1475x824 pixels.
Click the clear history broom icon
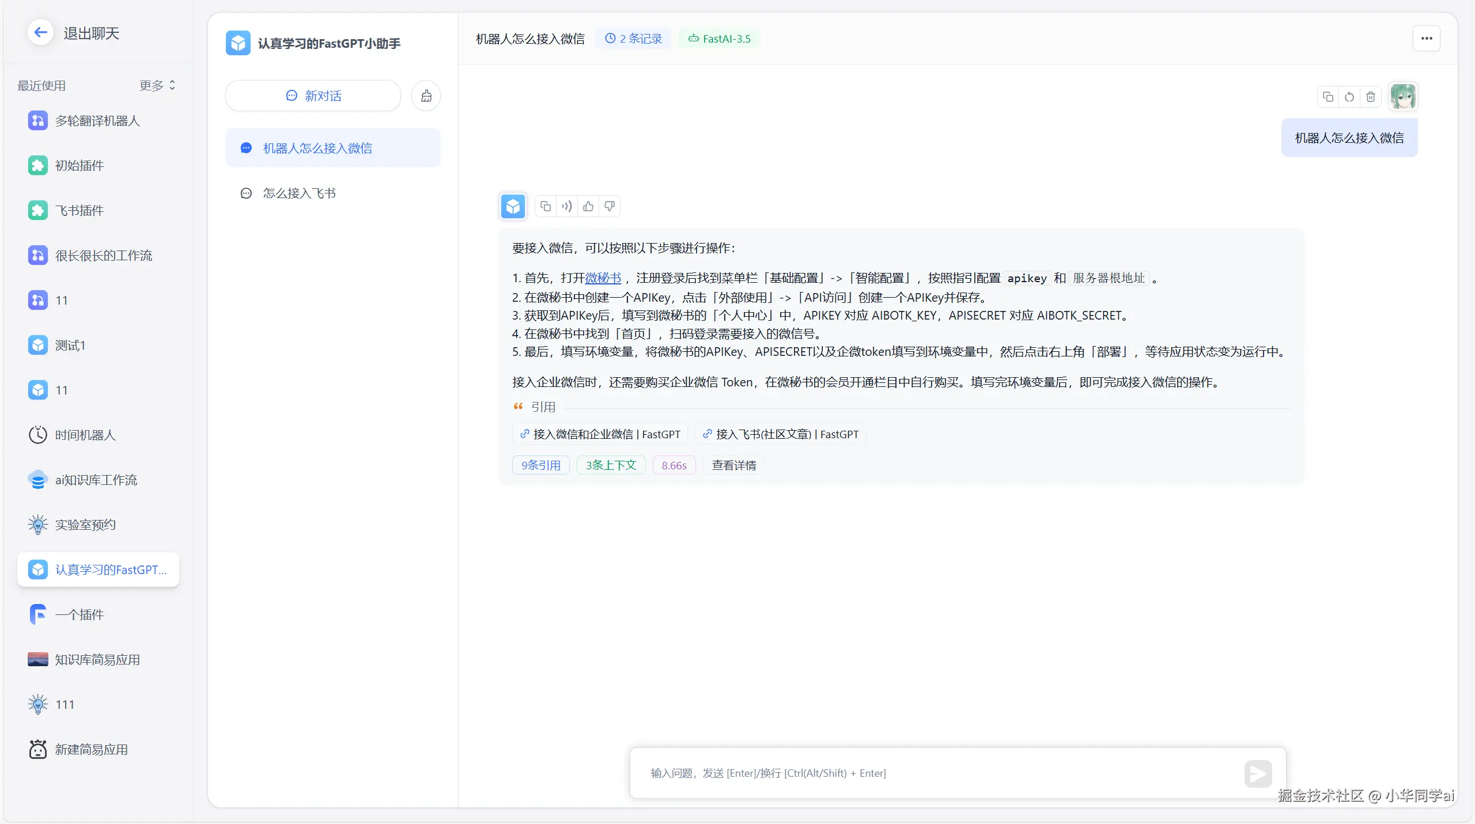click(426, 96)
